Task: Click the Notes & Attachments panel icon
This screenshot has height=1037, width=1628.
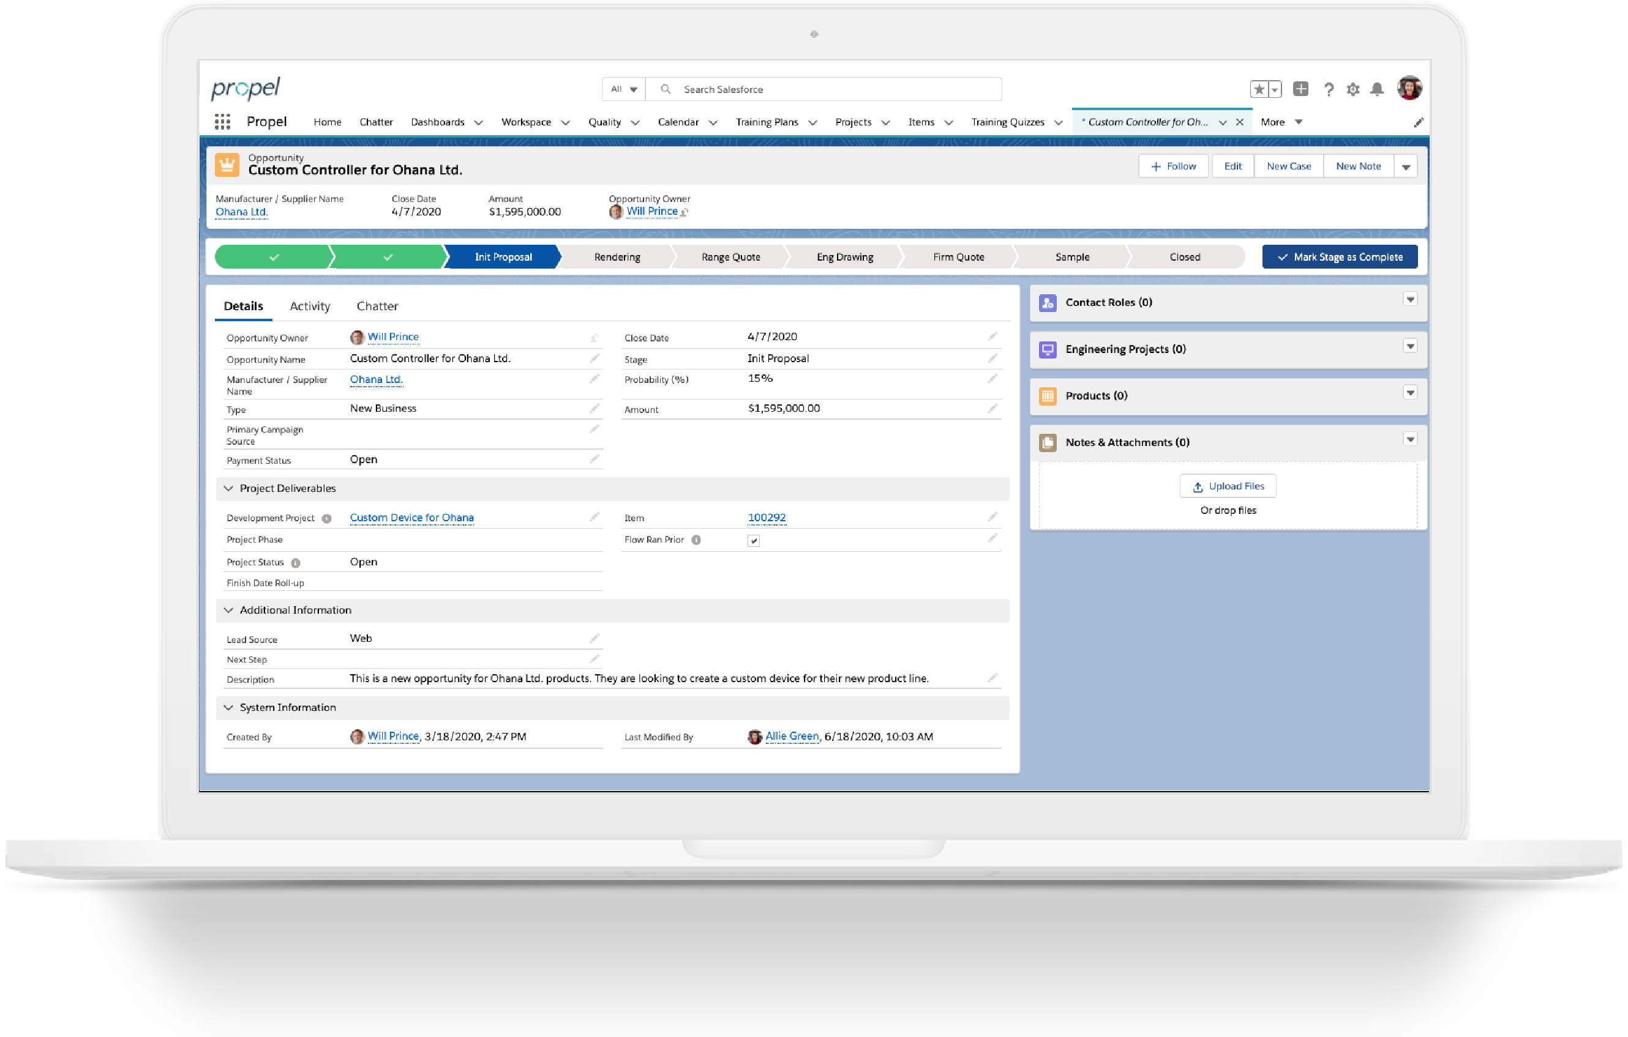Action: 1048,442
